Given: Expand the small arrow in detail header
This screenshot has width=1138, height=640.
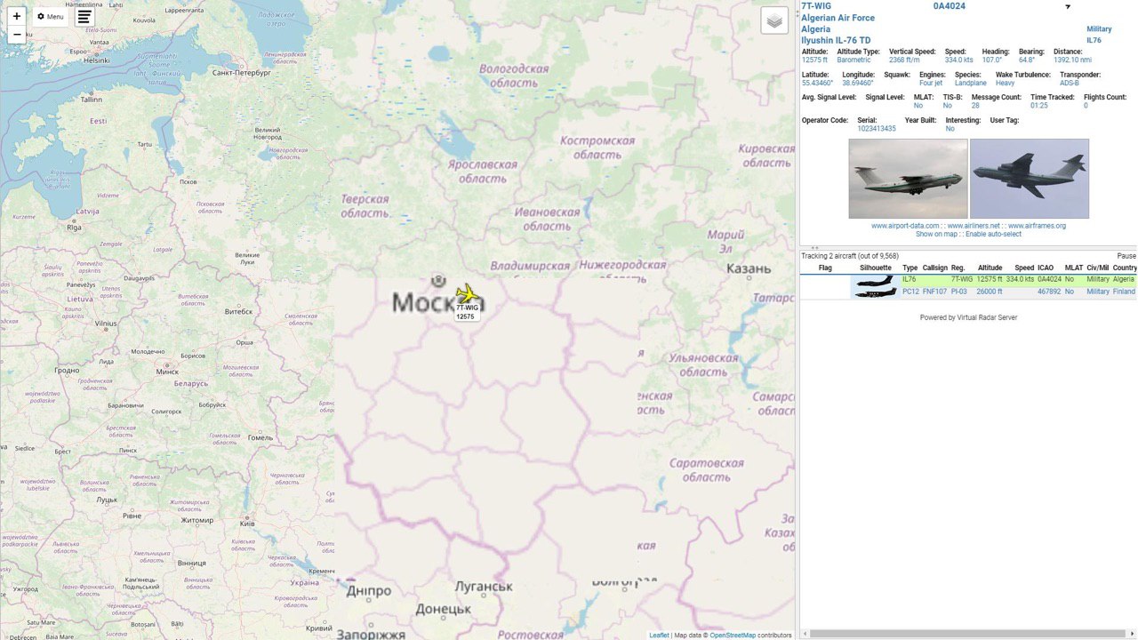Looking at the screenshot, I should 1068,7.
